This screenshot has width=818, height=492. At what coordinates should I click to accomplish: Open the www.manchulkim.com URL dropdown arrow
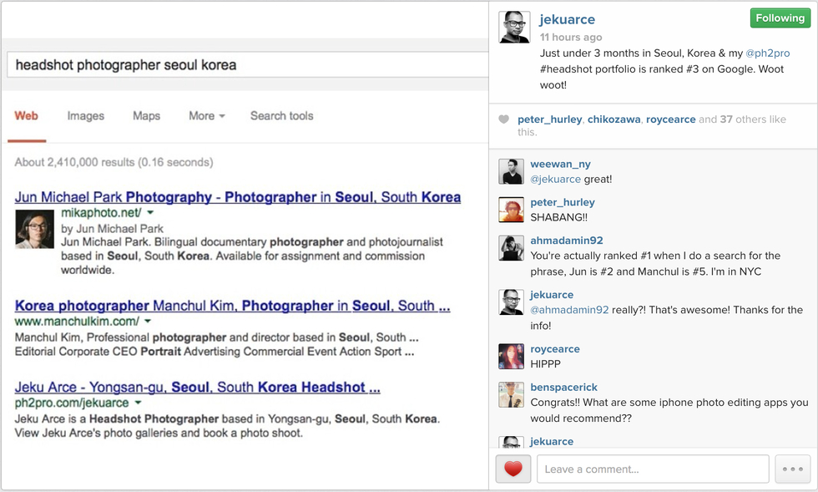click(148, 321)
